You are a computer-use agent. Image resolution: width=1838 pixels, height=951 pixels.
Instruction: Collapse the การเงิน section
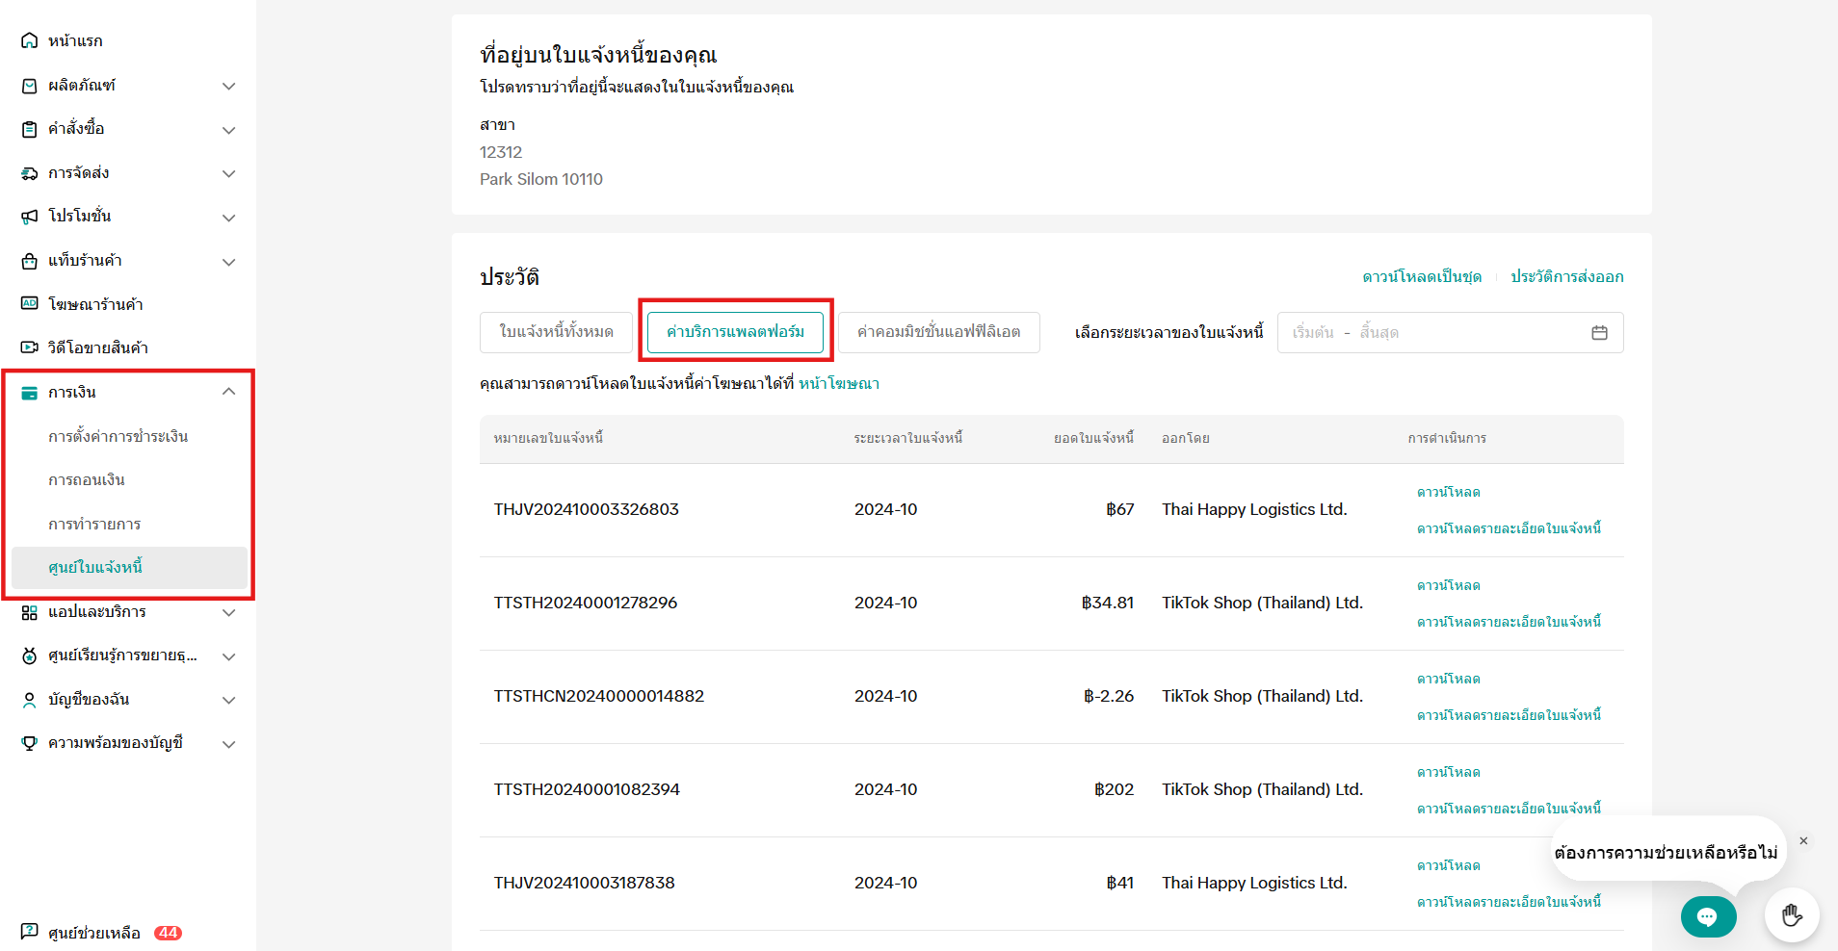click(228, 392)
